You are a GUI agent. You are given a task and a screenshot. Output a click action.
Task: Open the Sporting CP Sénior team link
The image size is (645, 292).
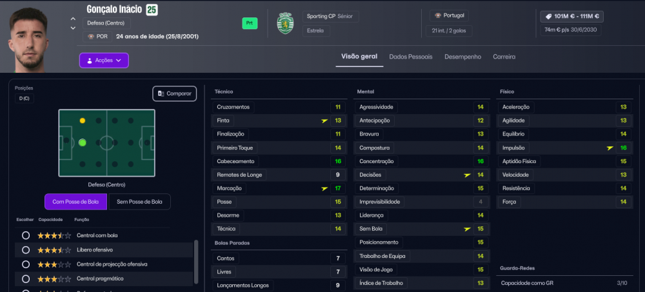[x=331, y=17]
